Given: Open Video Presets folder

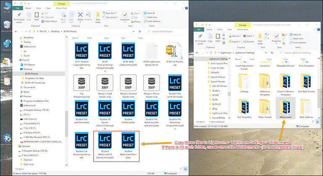Looking at the screenshot, I should point(265,109).
